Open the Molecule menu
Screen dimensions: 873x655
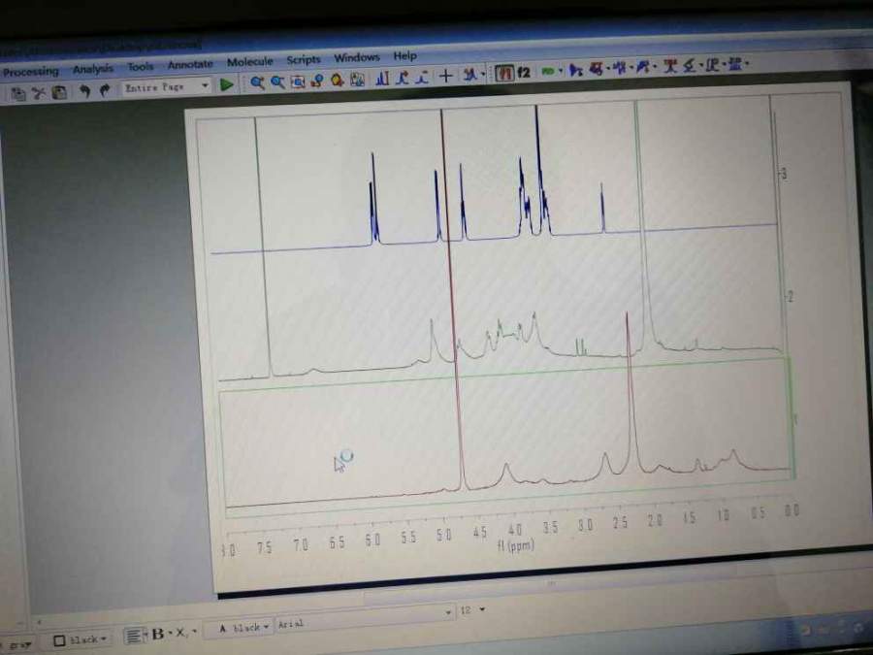(250, 62)
